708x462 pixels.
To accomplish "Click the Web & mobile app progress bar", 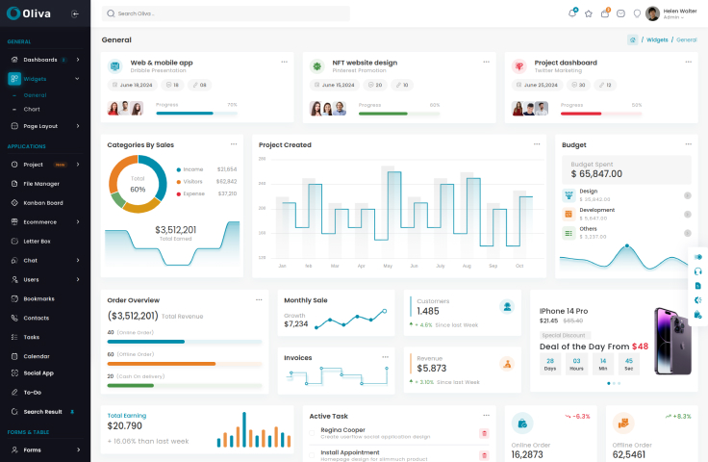I will (196, 114).
